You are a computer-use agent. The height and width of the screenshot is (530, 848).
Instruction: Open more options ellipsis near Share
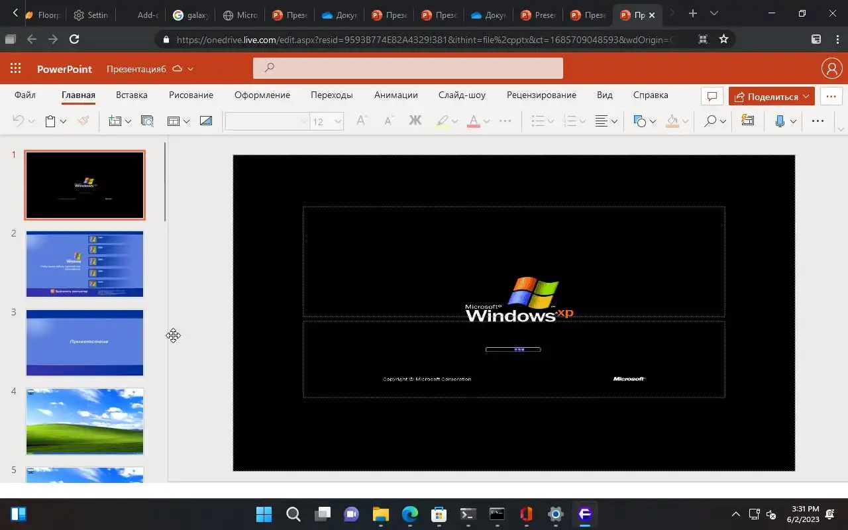pyautogui.click(x=831, y=96)
